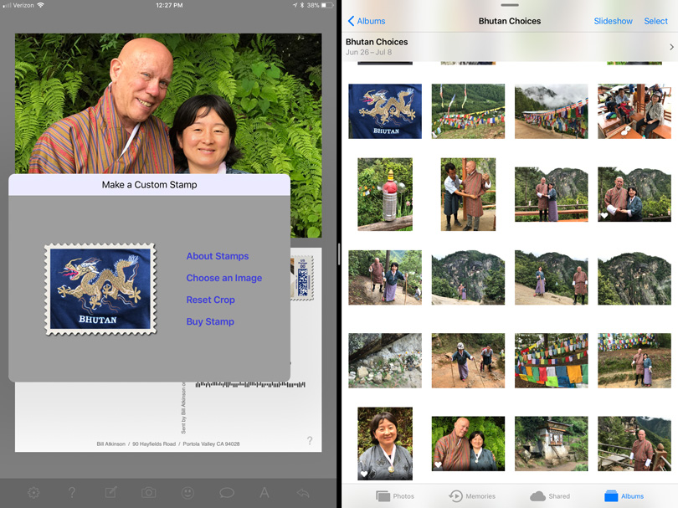Tap the battery indicator in status bar

pyautogui.click(x=327, y=5)
